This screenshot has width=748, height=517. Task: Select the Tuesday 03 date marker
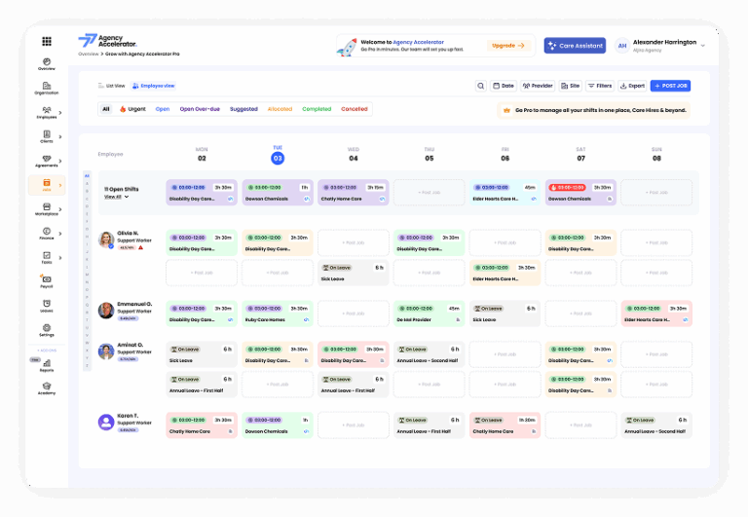[x=278, y=157]
